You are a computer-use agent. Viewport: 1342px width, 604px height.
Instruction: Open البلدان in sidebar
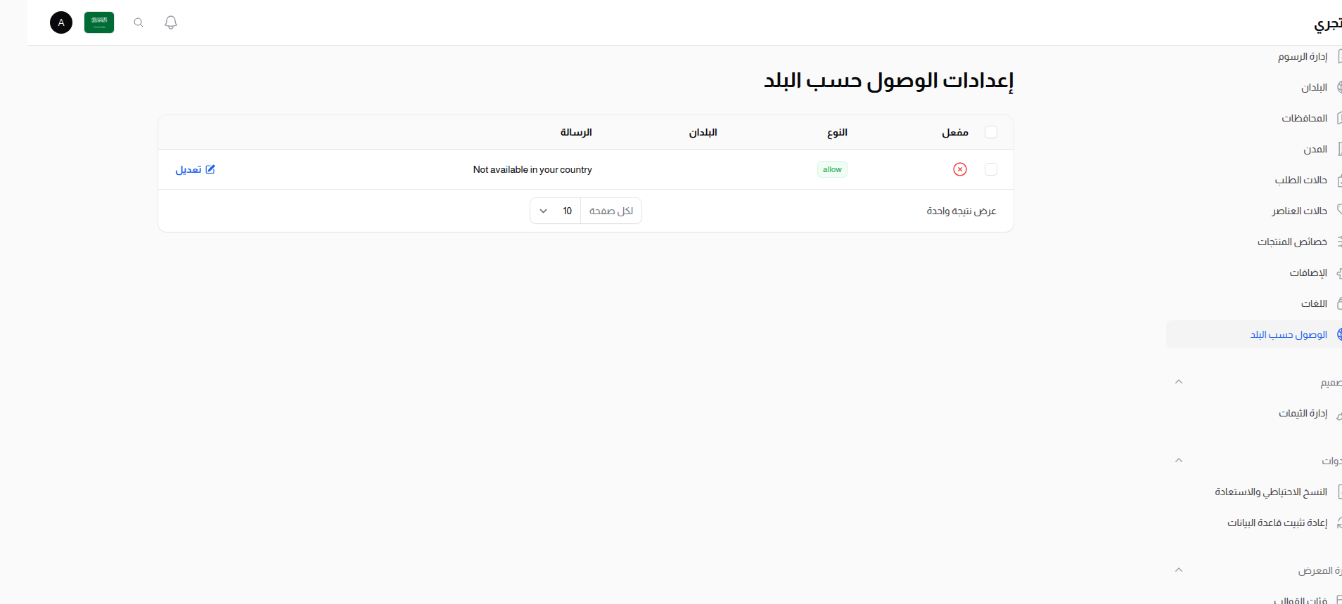(x=1314, y=87)
